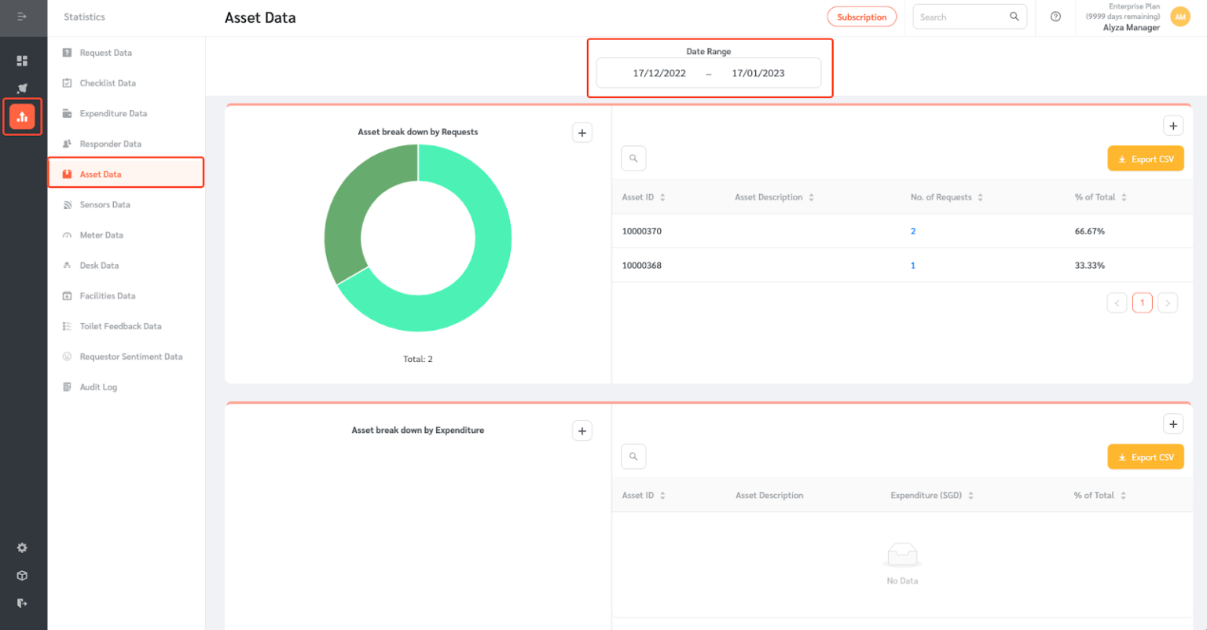This screenshot has width=1207, height=630.
Task: Toggle sorting on the Asset ID column
Action: pyautogui.click(x=662, y=197)
